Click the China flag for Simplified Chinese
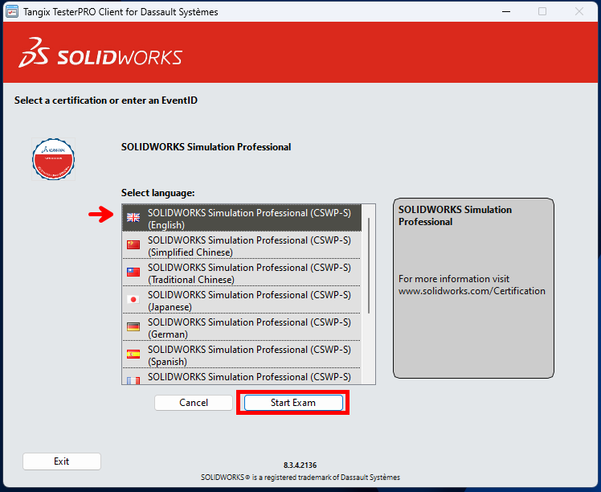Screen dimensions: 601x492 pos(133,245)
